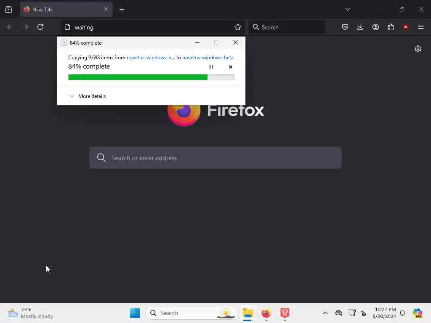
Task: Open the Save to Pocket icon
Action: point(345,27)
